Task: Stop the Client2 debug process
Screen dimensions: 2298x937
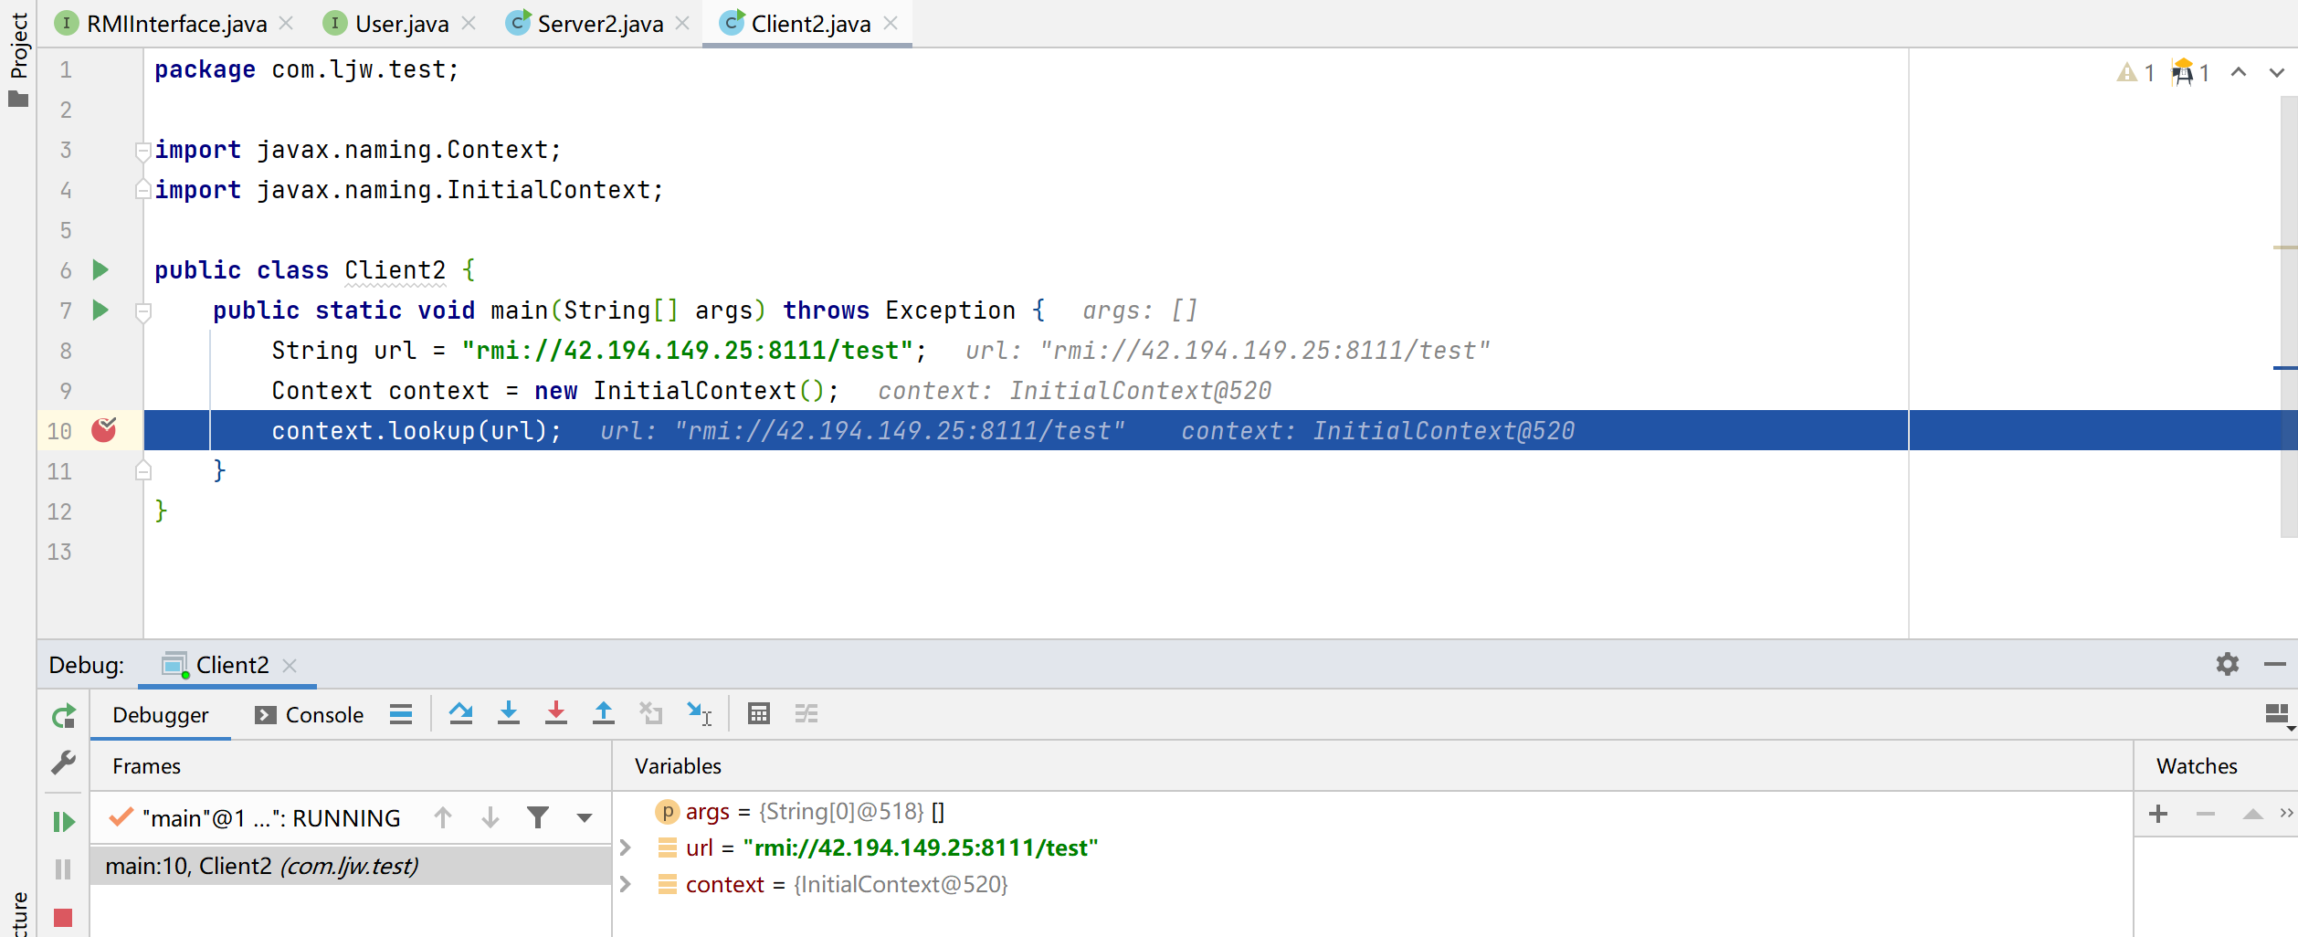Action: coord(63,917)
